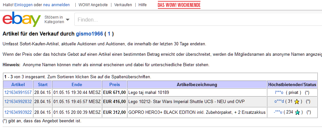Click feedback number 31 for o***d
This screenshot has width=322, height=135.
coord(290,101)
